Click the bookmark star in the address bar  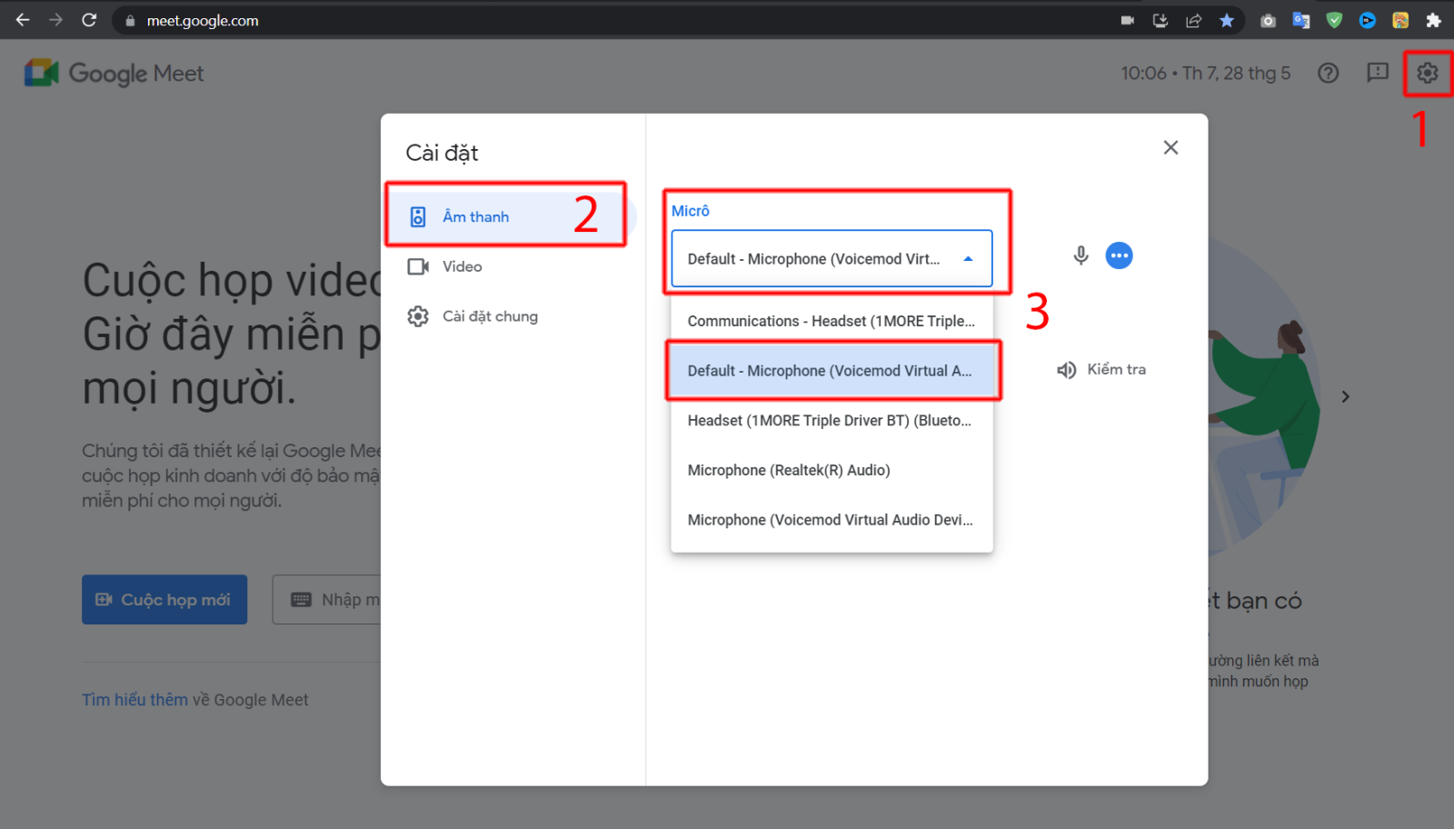(x=1227, y=19)
